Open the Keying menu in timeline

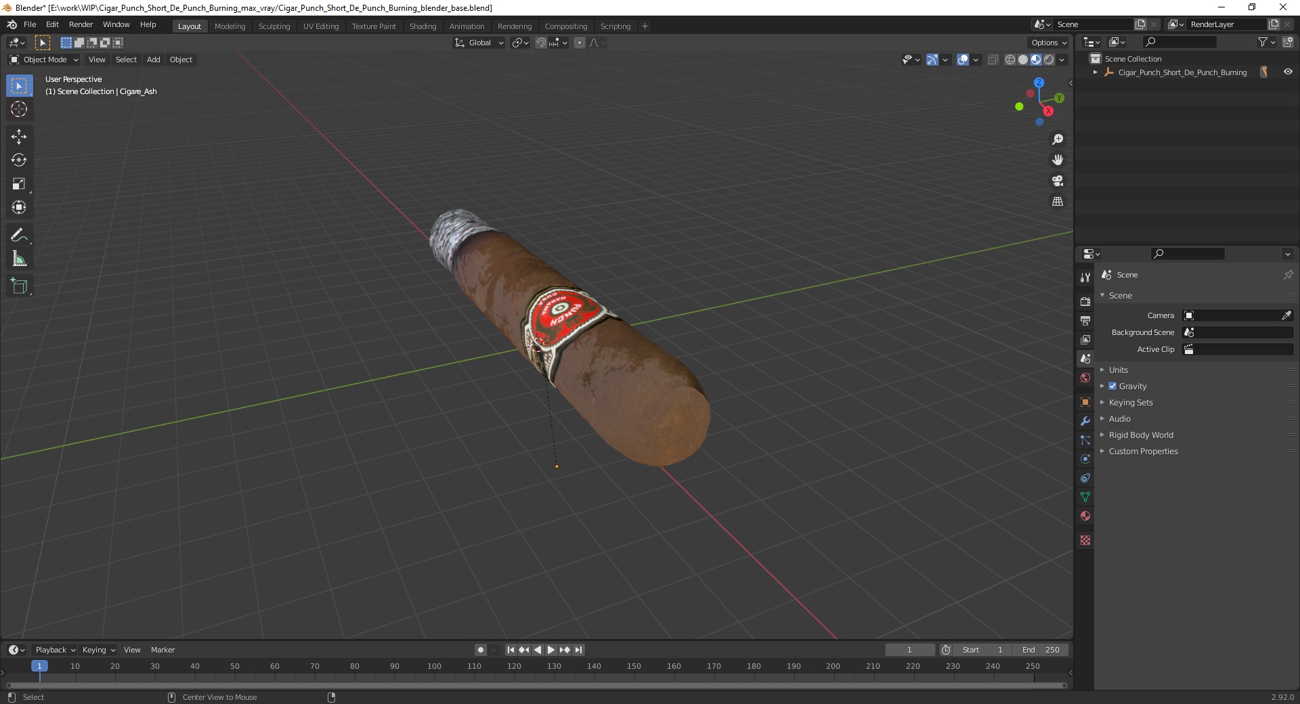98,650
